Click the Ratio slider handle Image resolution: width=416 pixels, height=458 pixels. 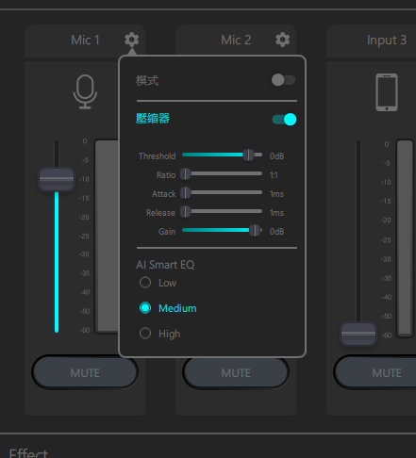click(x=185, y=173)
